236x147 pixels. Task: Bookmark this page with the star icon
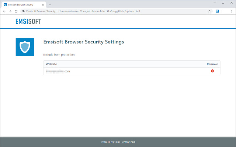pos(209,11)
